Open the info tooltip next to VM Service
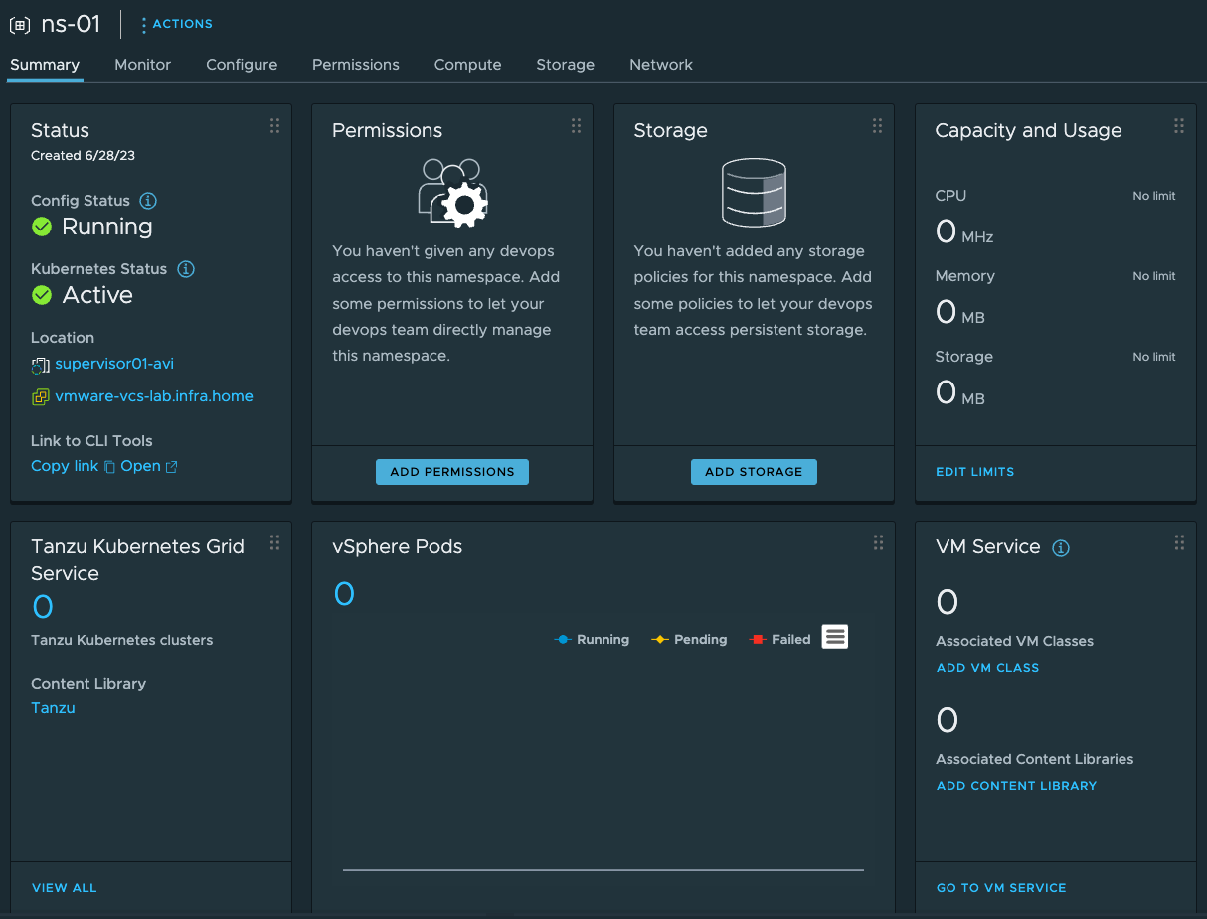The image size is (1207, 919). point(1060,547)
